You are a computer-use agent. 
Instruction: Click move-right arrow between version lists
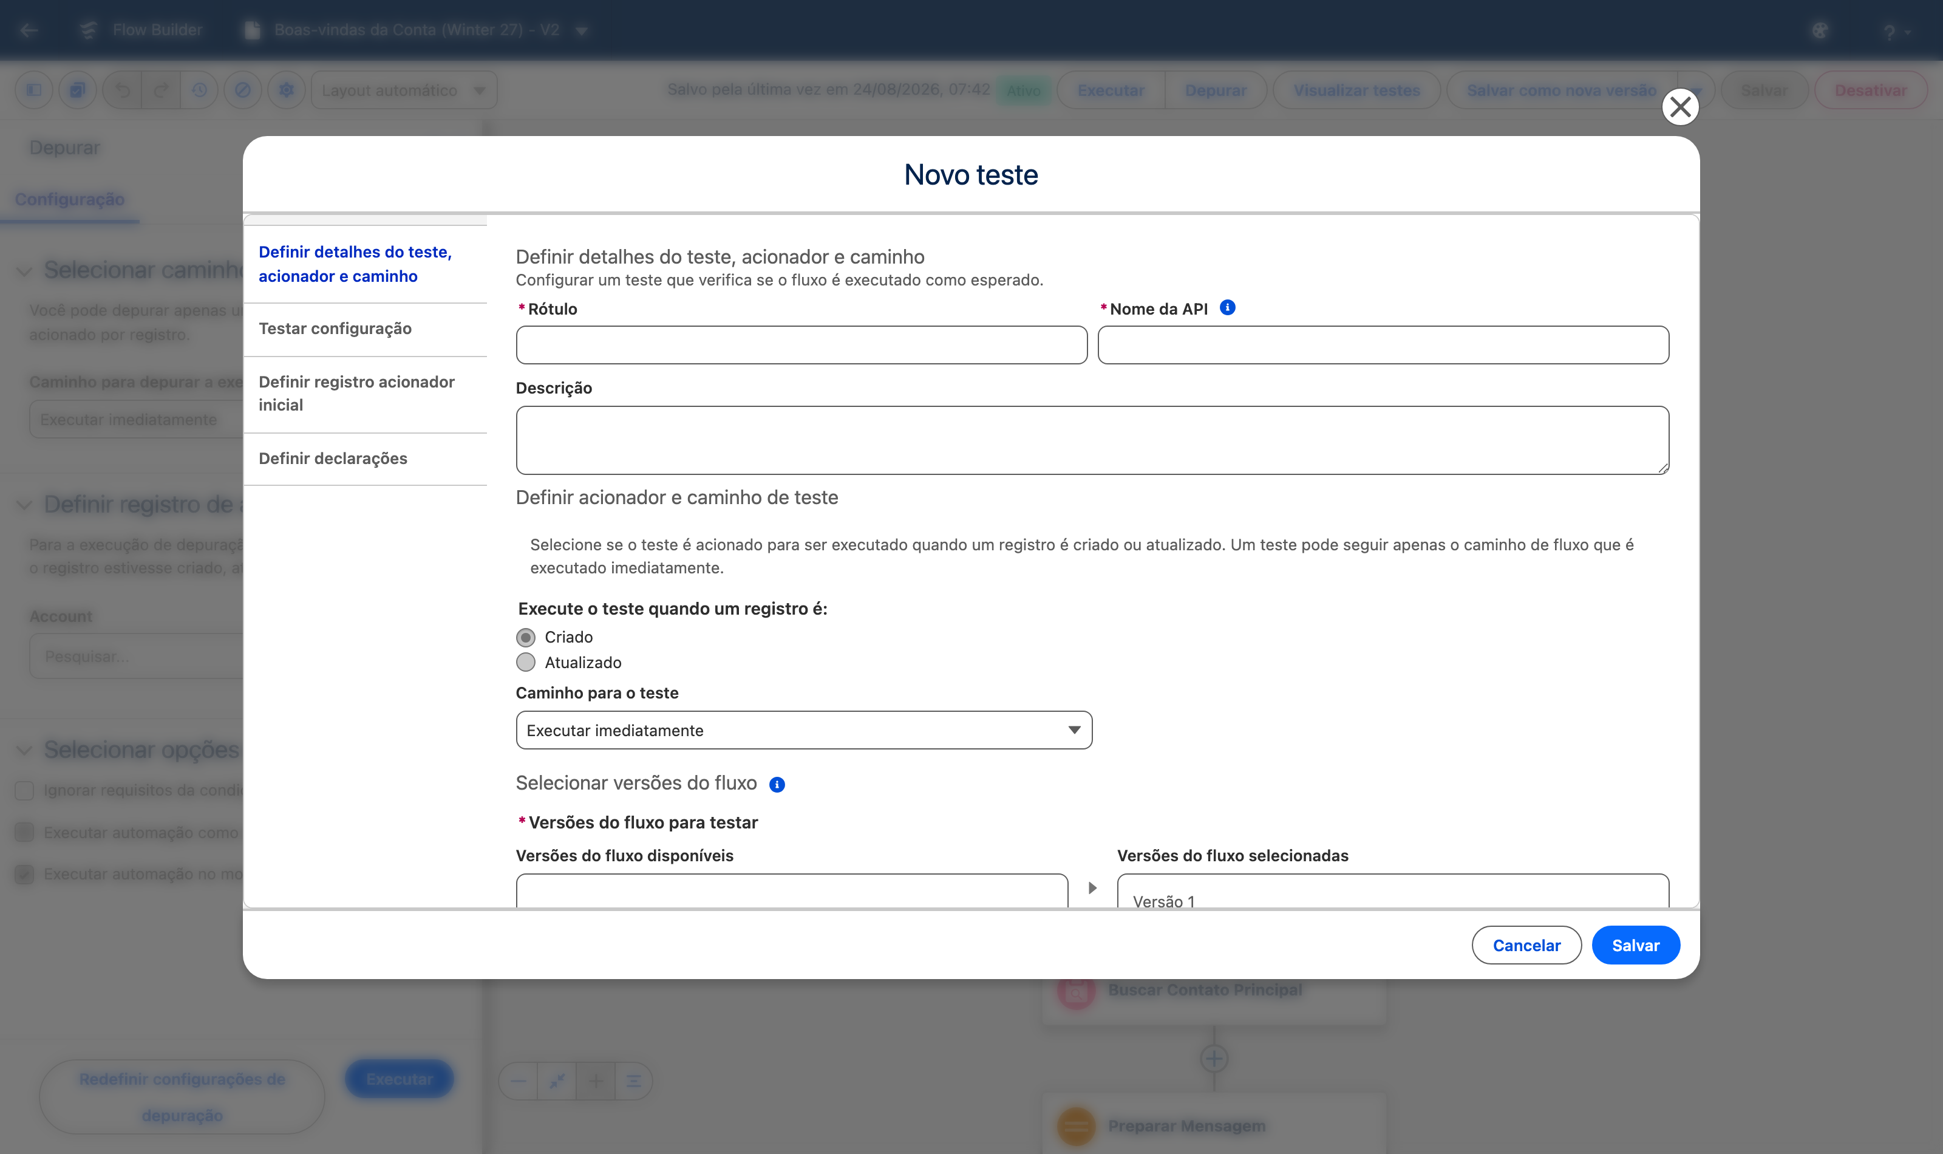coord(1093,888)
